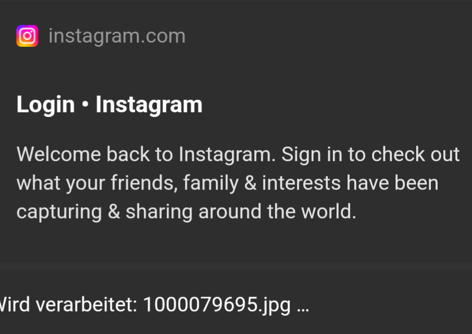
Task: Click the ellipsis after the jpg filename
Action: 303,305
